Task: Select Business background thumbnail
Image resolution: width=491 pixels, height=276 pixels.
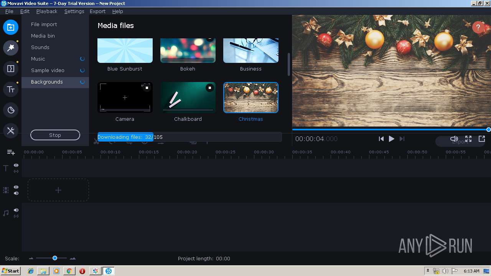Action: click(251, 50)
